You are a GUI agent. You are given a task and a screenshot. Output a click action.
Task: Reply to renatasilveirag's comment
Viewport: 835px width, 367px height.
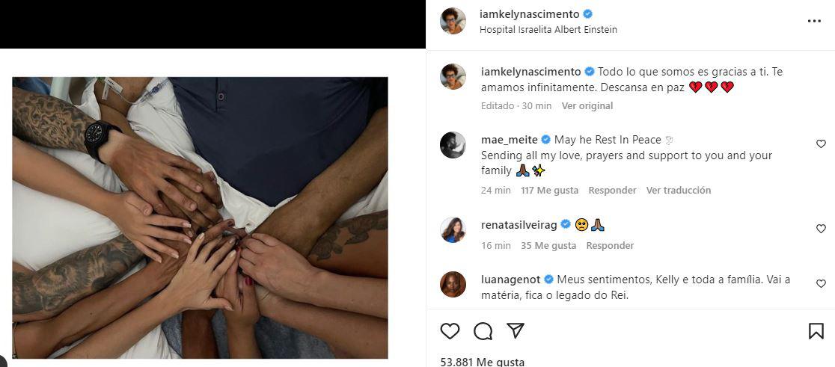pyautogui.click(x=610, y=246)
